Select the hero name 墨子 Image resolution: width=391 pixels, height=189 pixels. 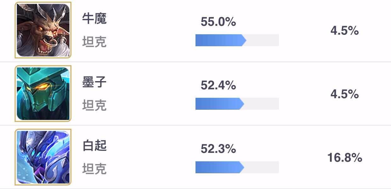(94, 82)
